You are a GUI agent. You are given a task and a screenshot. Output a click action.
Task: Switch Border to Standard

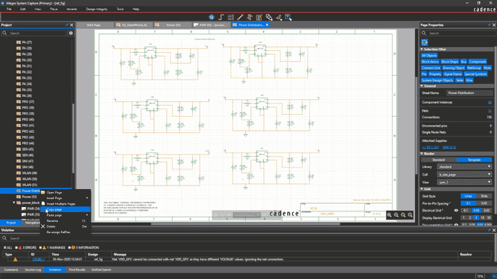point(439,160)
